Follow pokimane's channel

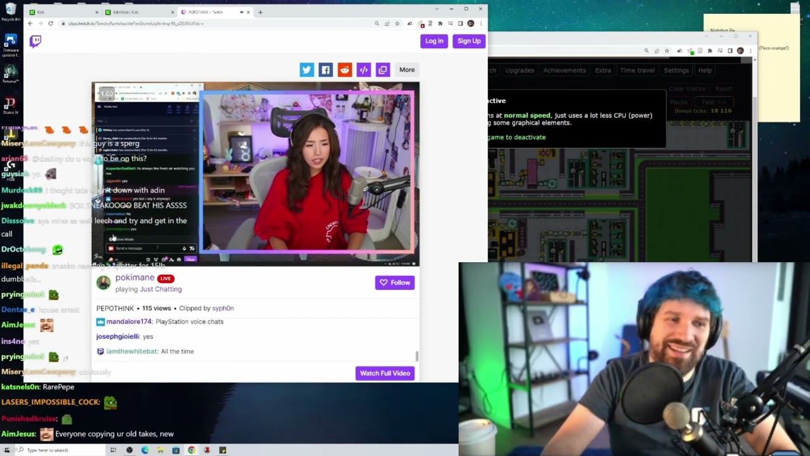coord(395,282)
